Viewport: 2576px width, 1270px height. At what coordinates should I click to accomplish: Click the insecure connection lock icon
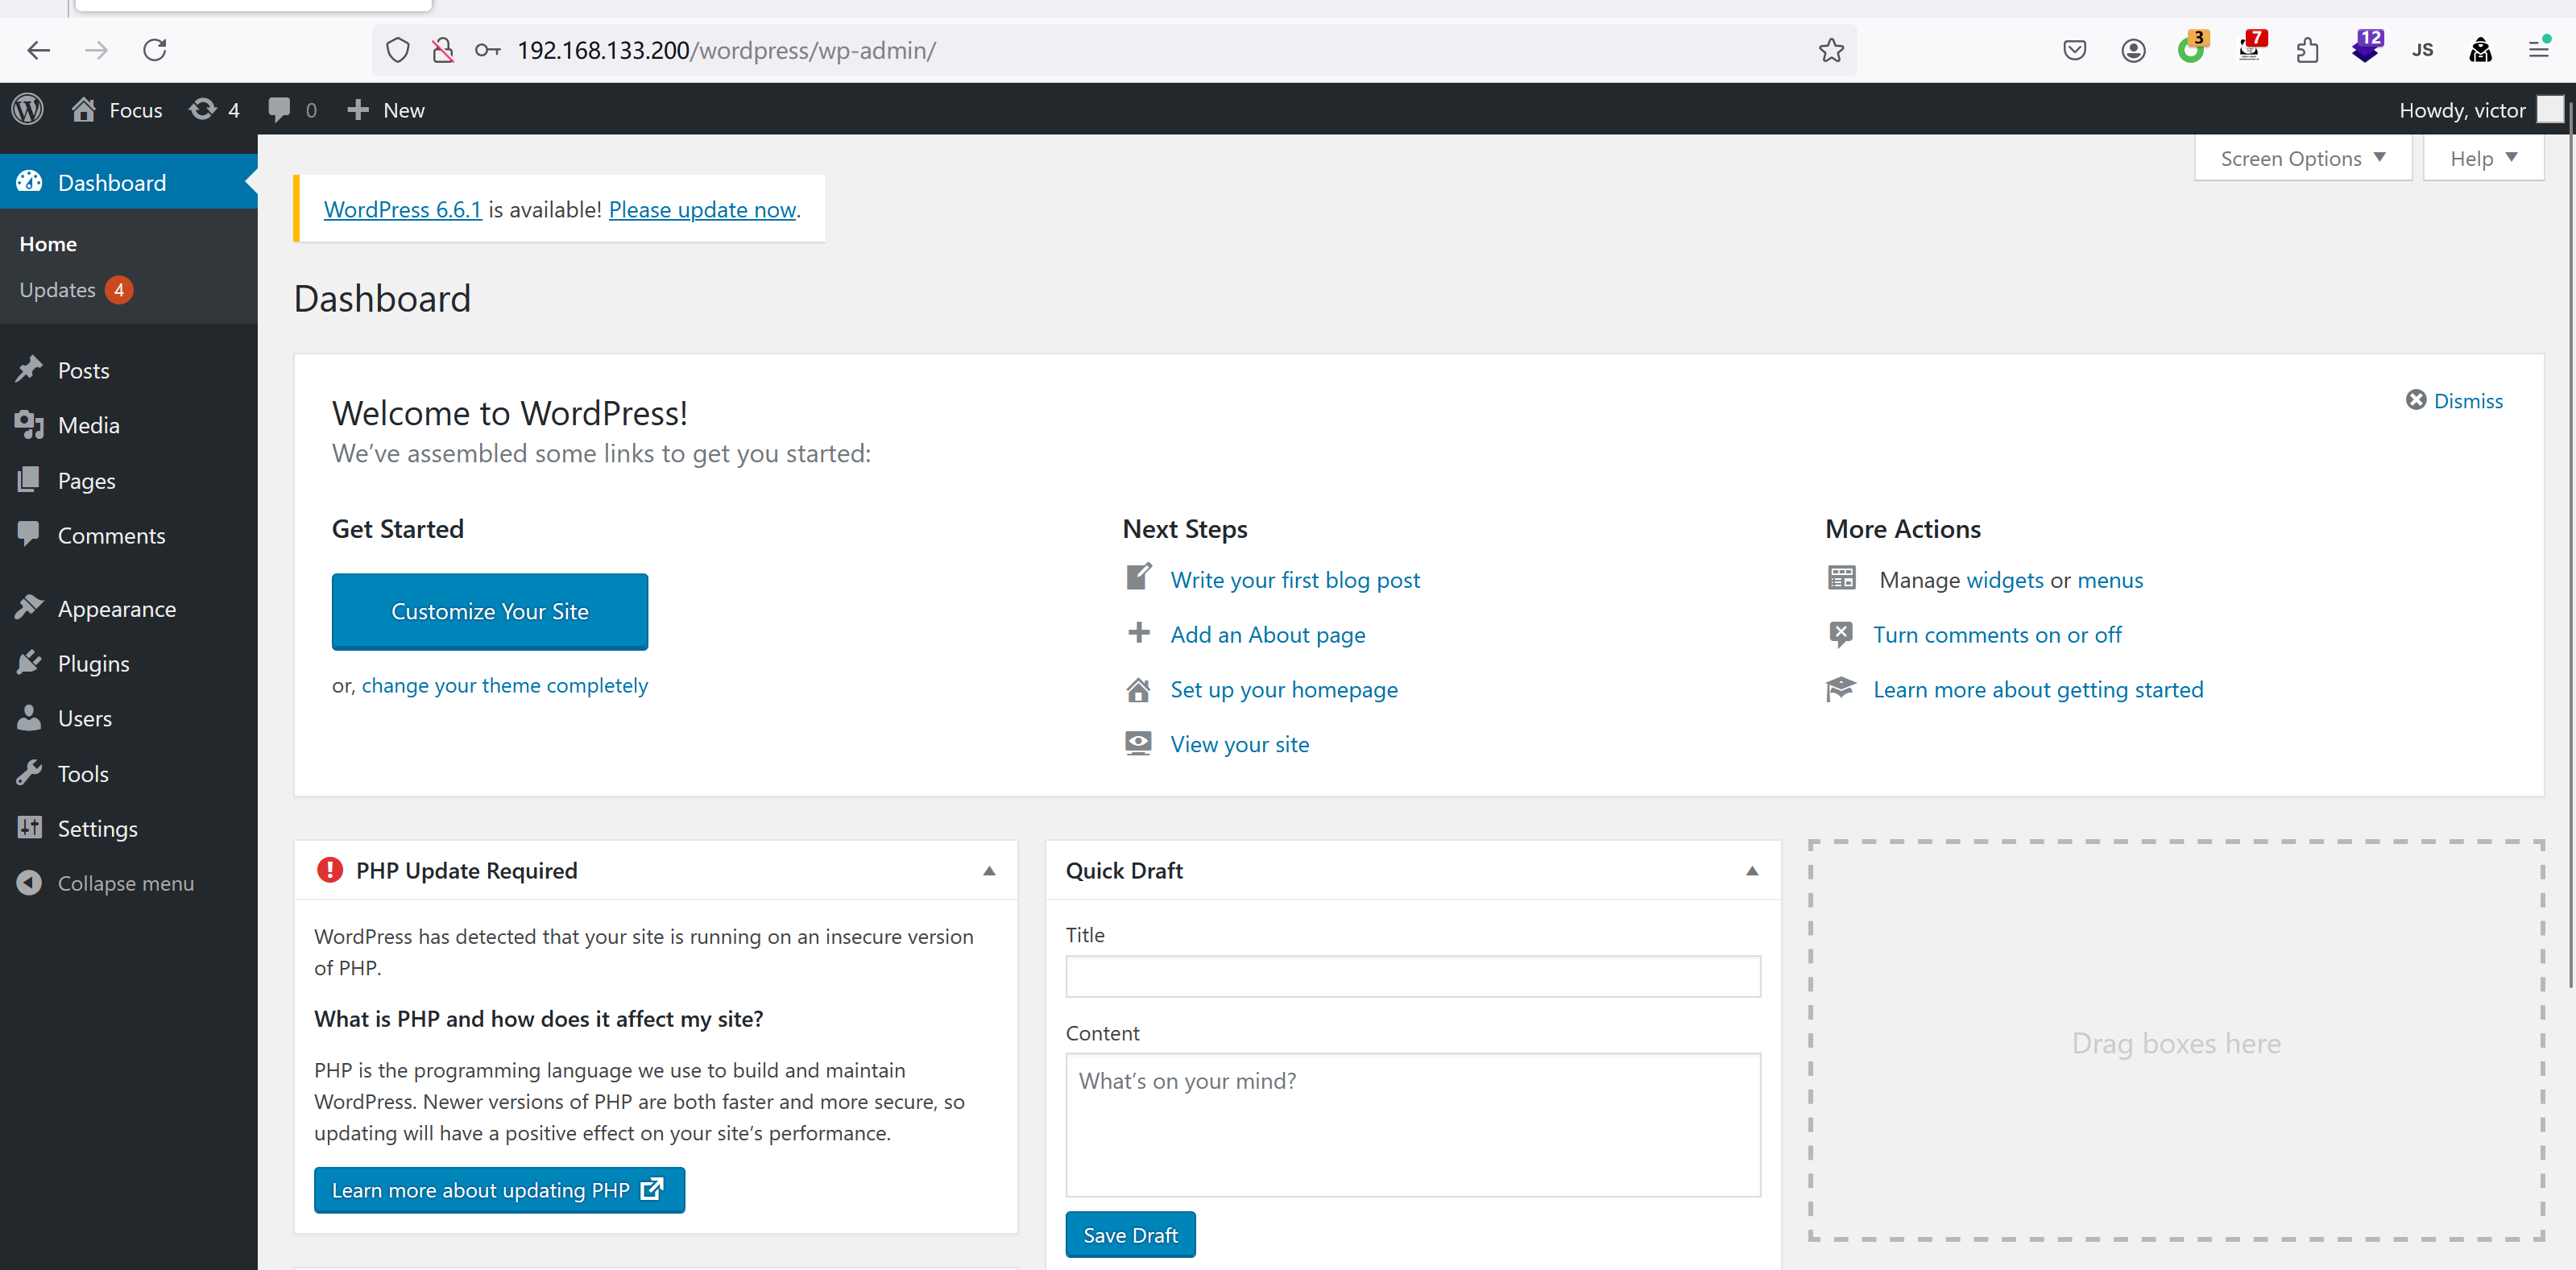(x=442, y=50)
